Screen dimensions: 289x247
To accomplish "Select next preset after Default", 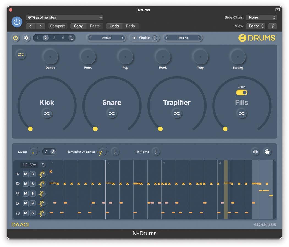I will pos(122,38).
